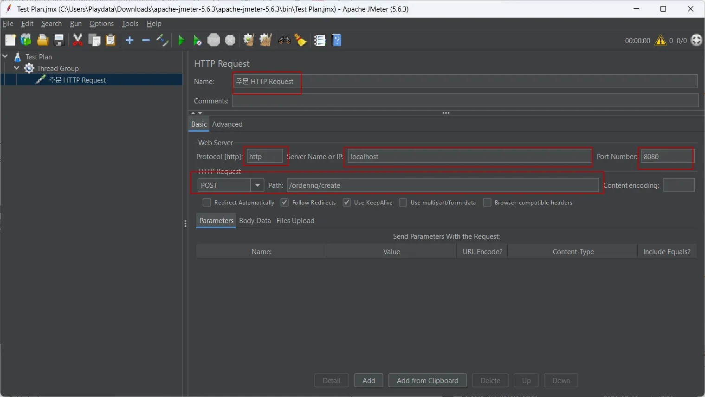This screenshot has width=705, height=397.
Task: Select 주문 HTTP Request tree item
Action: pos(78,80)
